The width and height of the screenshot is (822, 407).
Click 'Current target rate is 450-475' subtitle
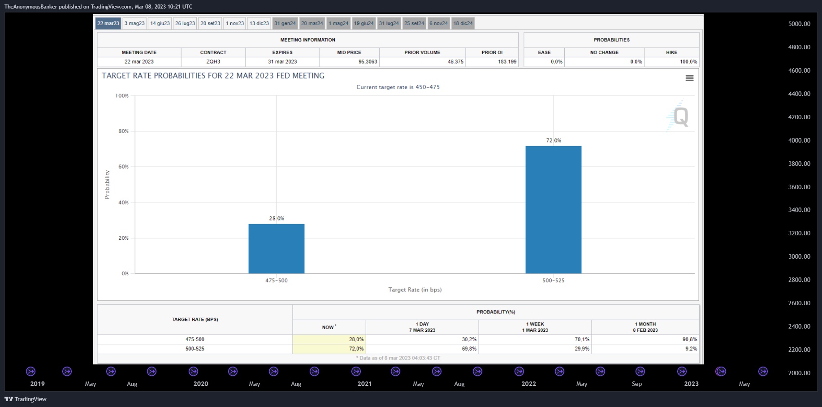coord(398,87)
